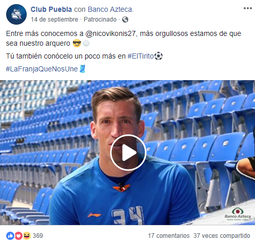Open the Club Puebla page link

51,9
